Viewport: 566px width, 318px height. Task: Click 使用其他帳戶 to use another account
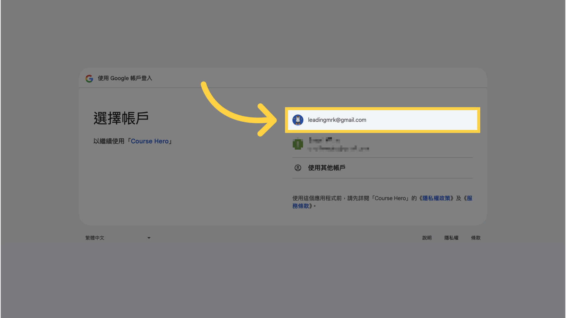[382, 168]
